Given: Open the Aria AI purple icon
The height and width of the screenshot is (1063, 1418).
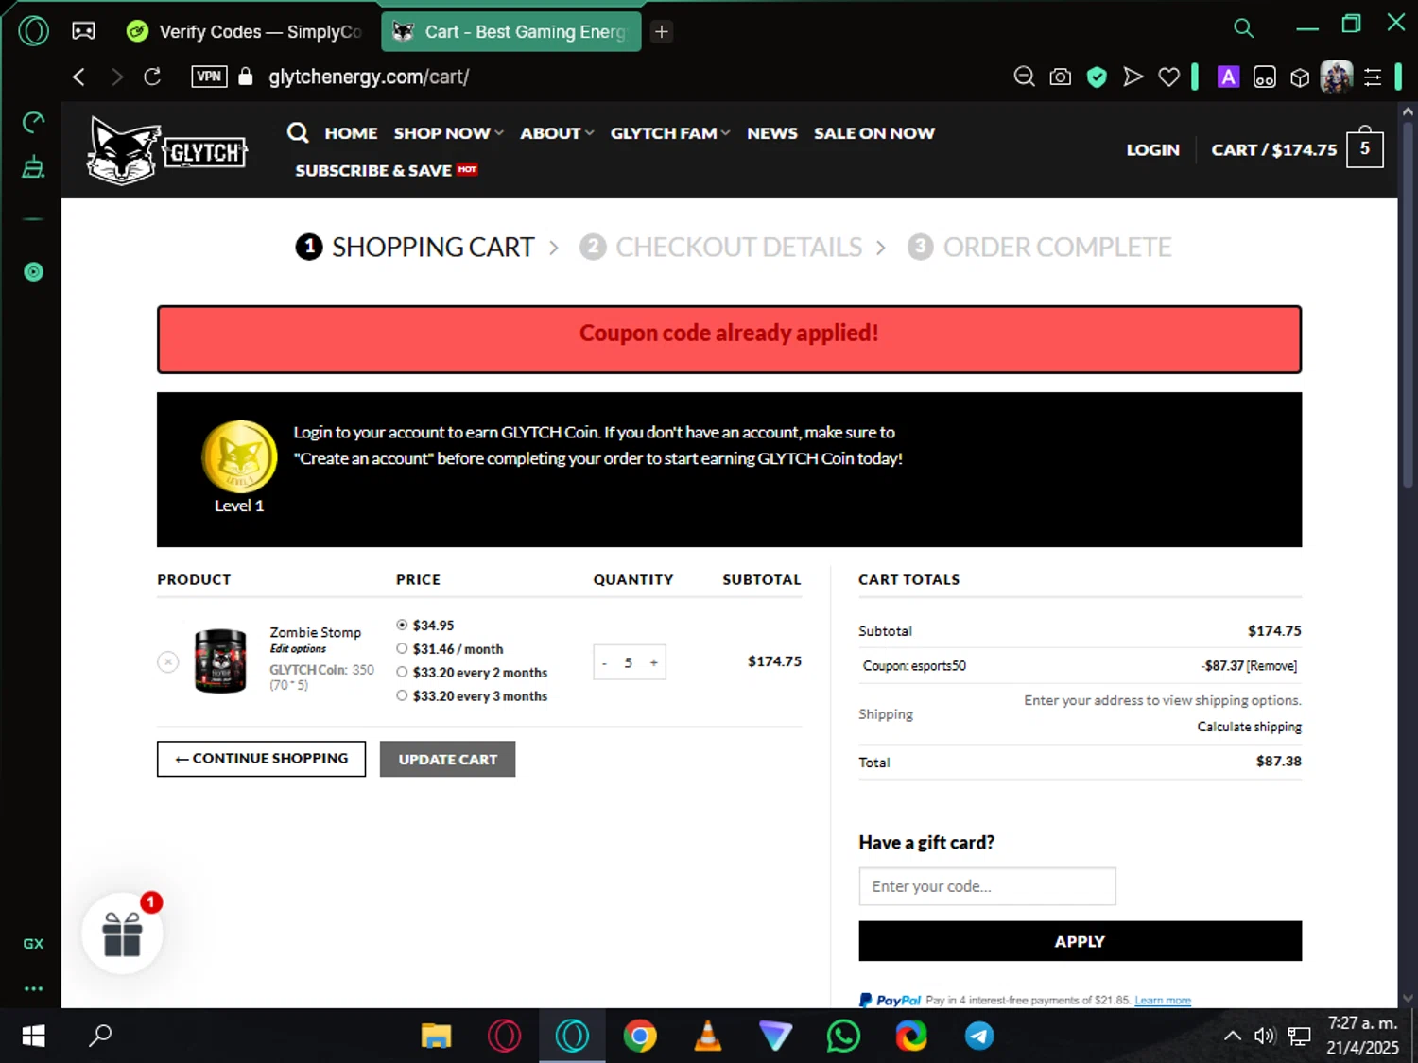Looking at the screenshot, I should 1228,77.
